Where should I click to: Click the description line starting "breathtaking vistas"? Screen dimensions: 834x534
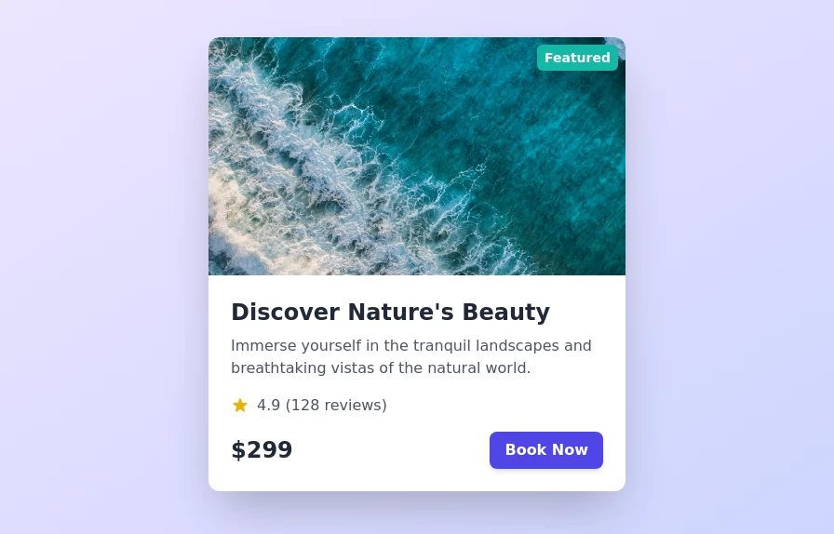[x=381, y=368]
